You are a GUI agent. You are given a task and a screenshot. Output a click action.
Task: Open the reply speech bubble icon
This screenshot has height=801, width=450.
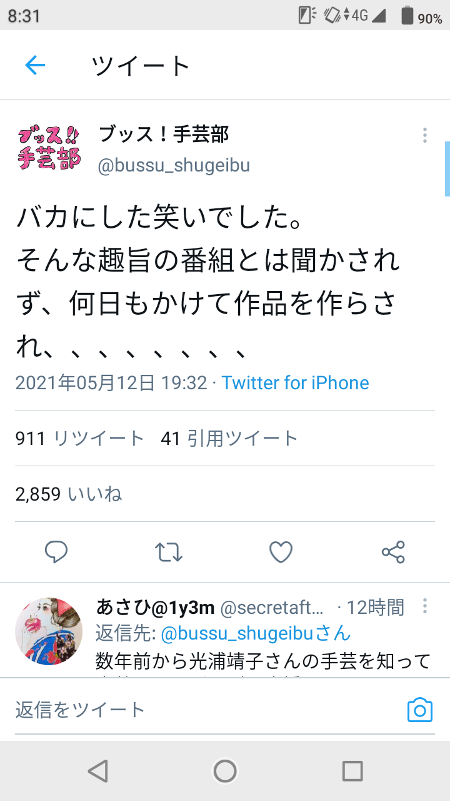click(56, 552)
